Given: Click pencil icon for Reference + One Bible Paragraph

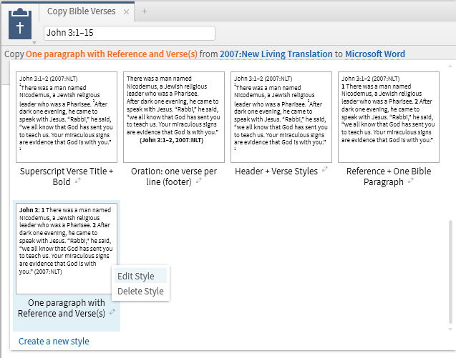Looking at the screenshot, I should click(411, 181).
